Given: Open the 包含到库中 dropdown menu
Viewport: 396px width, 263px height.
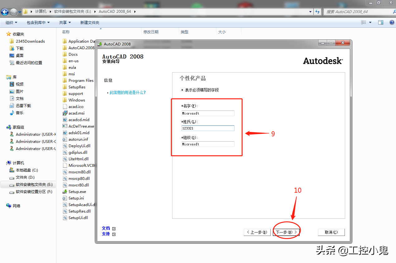Looking at the screenshot, I should pyautogui.click(x=38, y=22).
